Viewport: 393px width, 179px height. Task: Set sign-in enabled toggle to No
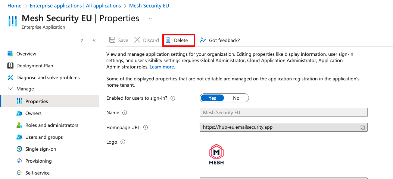(x=236, y=98)
